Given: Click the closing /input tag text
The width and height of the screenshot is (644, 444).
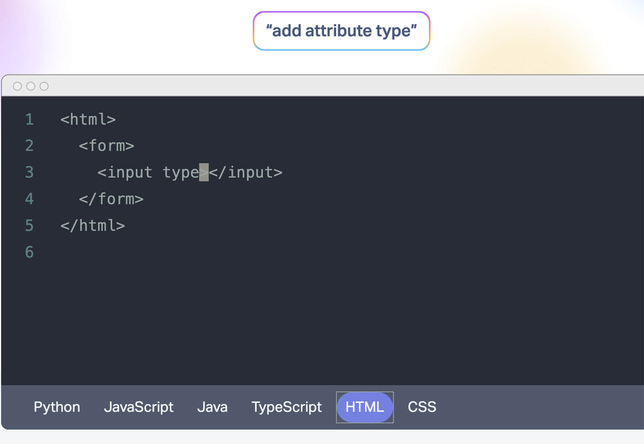Looking at the screenshot, I should [246, 172].
